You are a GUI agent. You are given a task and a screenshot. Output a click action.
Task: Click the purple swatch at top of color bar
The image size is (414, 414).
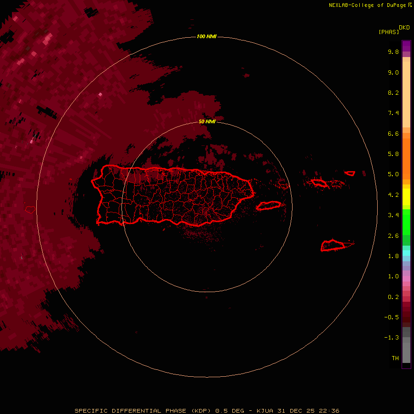(406, 46)
